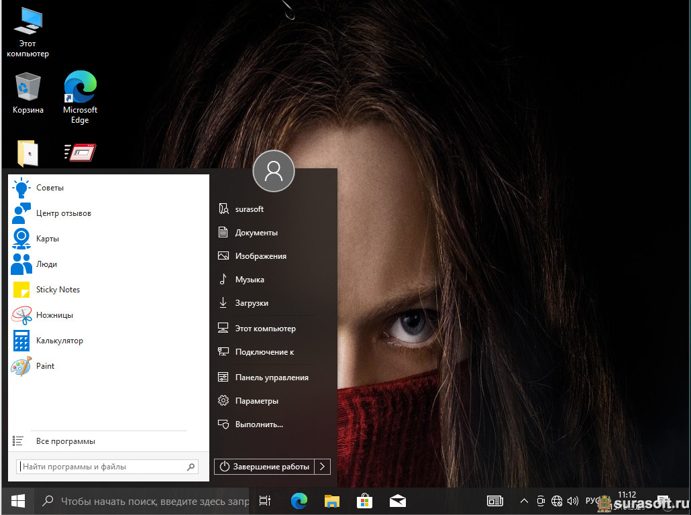Open the Mail app in taskbar
The width and height of the screenshot is (691, 515).
(397, 501)
